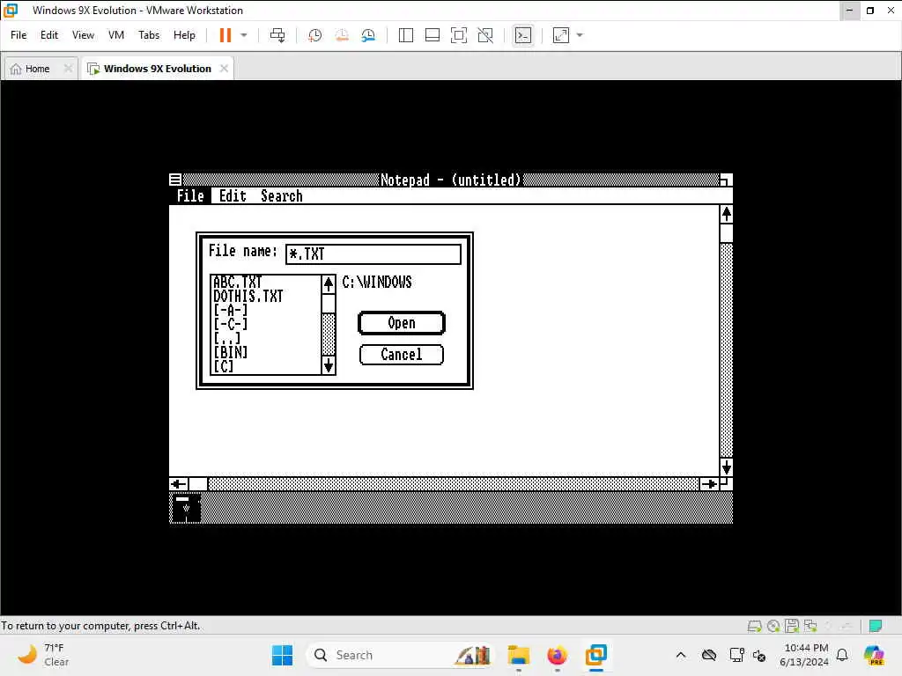902x676 pixels.
Task: Click Notepad vertical scroll up arrow
Action: point(726,215)
